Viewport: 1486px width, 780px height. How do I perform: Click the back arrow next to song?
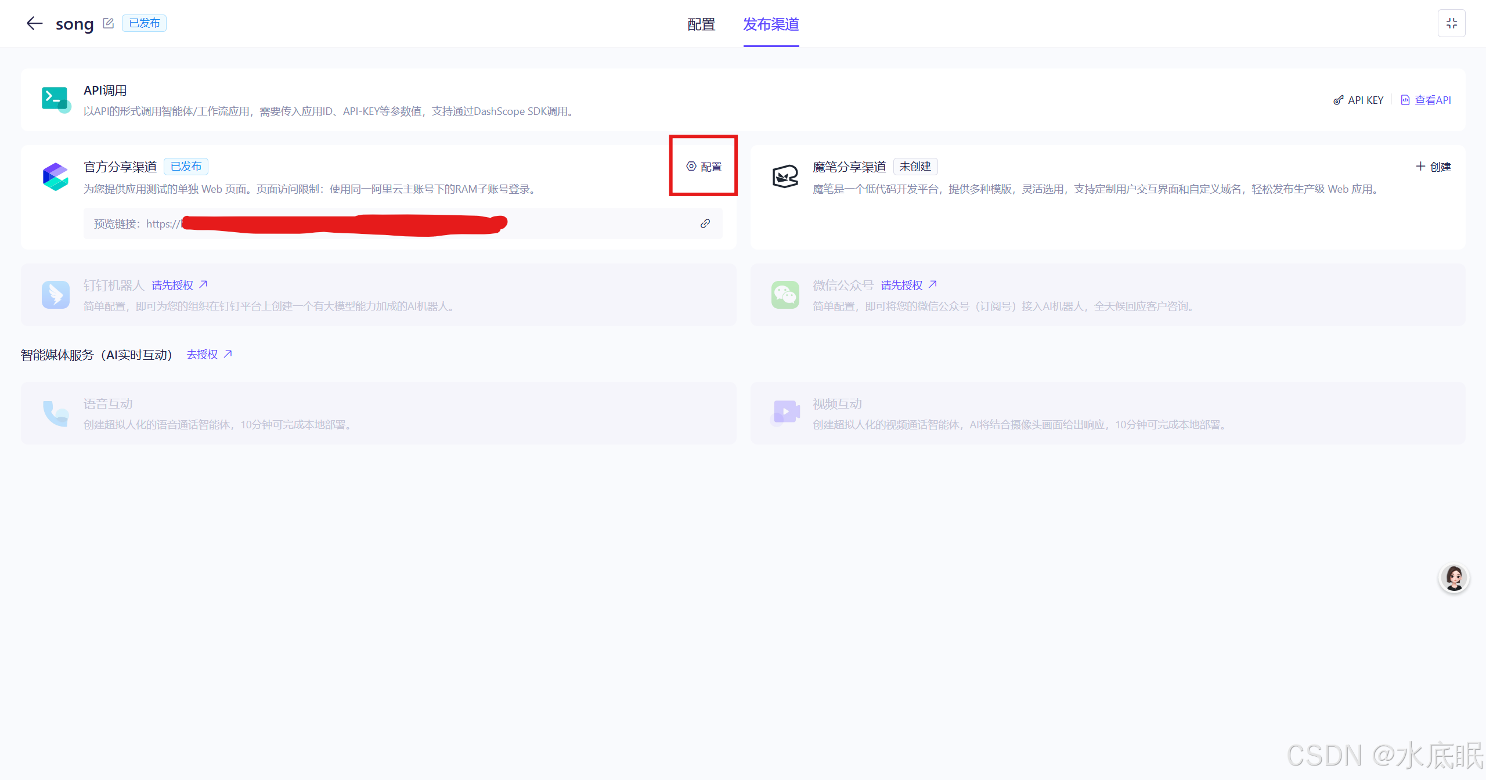35,23
